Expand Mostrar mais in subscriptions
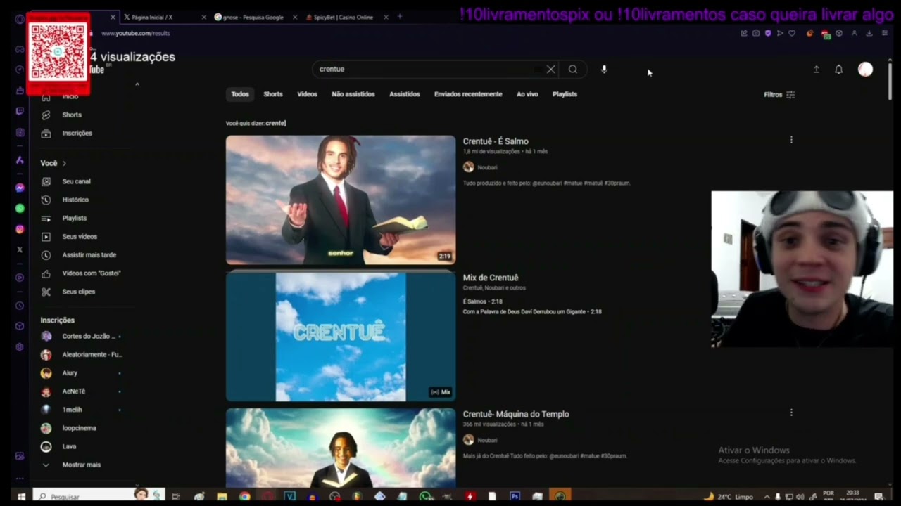This screenshot has height=506, width=901. point(81,465)
